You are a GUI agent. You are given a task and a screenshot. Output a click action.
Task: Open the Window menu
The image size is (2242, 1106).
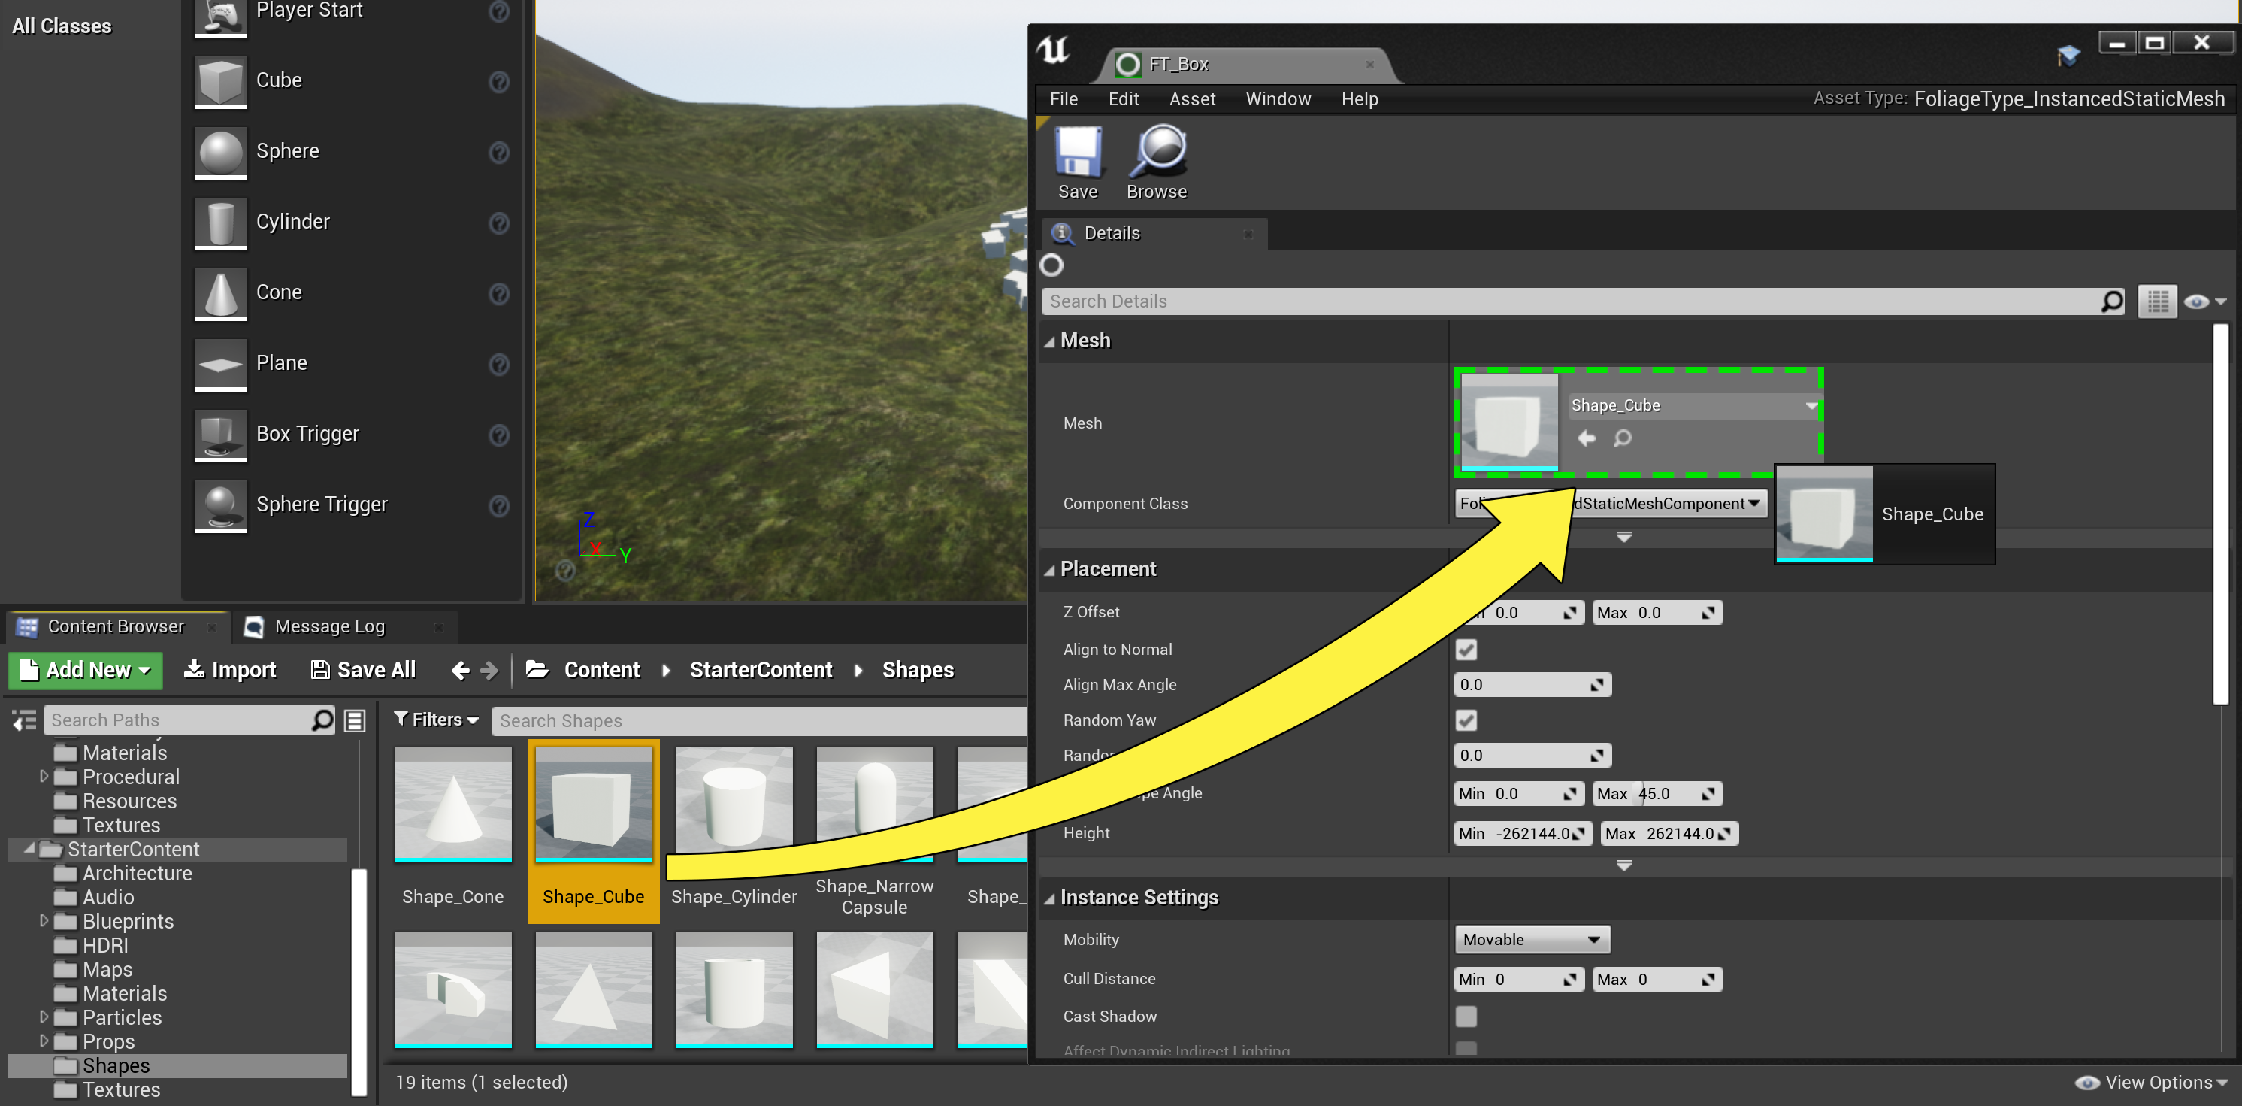tap(1278, 99)
